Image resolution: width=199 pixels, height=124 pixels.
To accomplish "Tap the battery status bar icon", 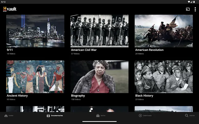I will click(194, 2).
